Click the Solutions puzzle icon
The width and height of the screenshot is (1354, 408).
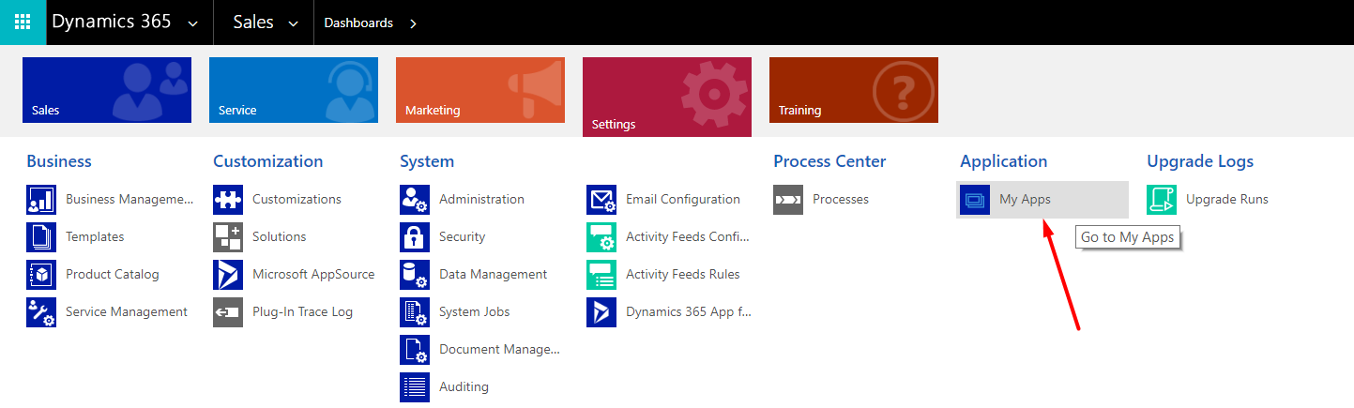pyautogui.click(x=228, y=237)
